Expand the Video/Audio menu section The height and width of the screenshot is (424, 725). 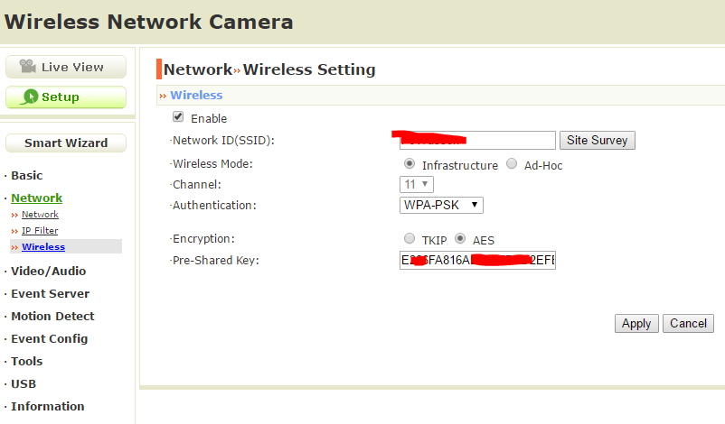pos(48,271)
